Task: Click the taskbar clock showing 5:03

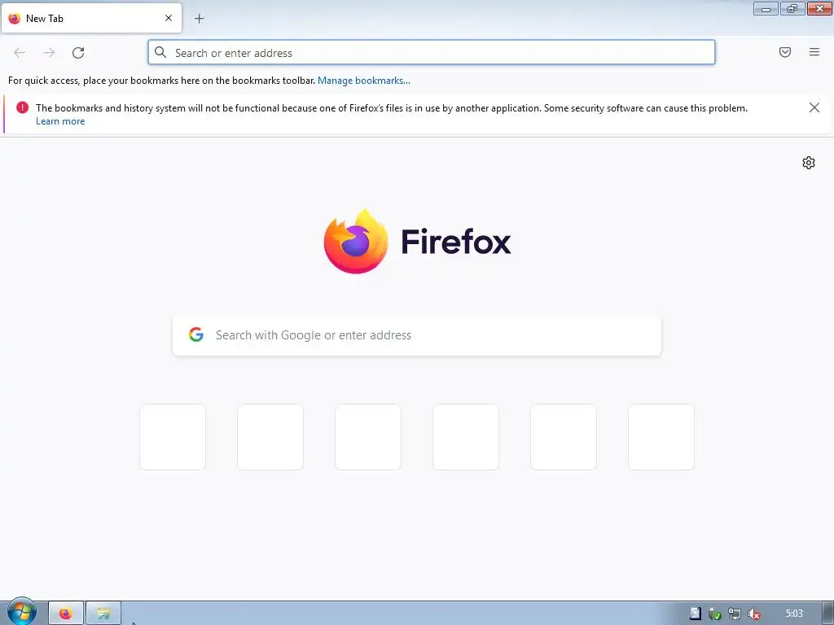Action: [794, 614]
